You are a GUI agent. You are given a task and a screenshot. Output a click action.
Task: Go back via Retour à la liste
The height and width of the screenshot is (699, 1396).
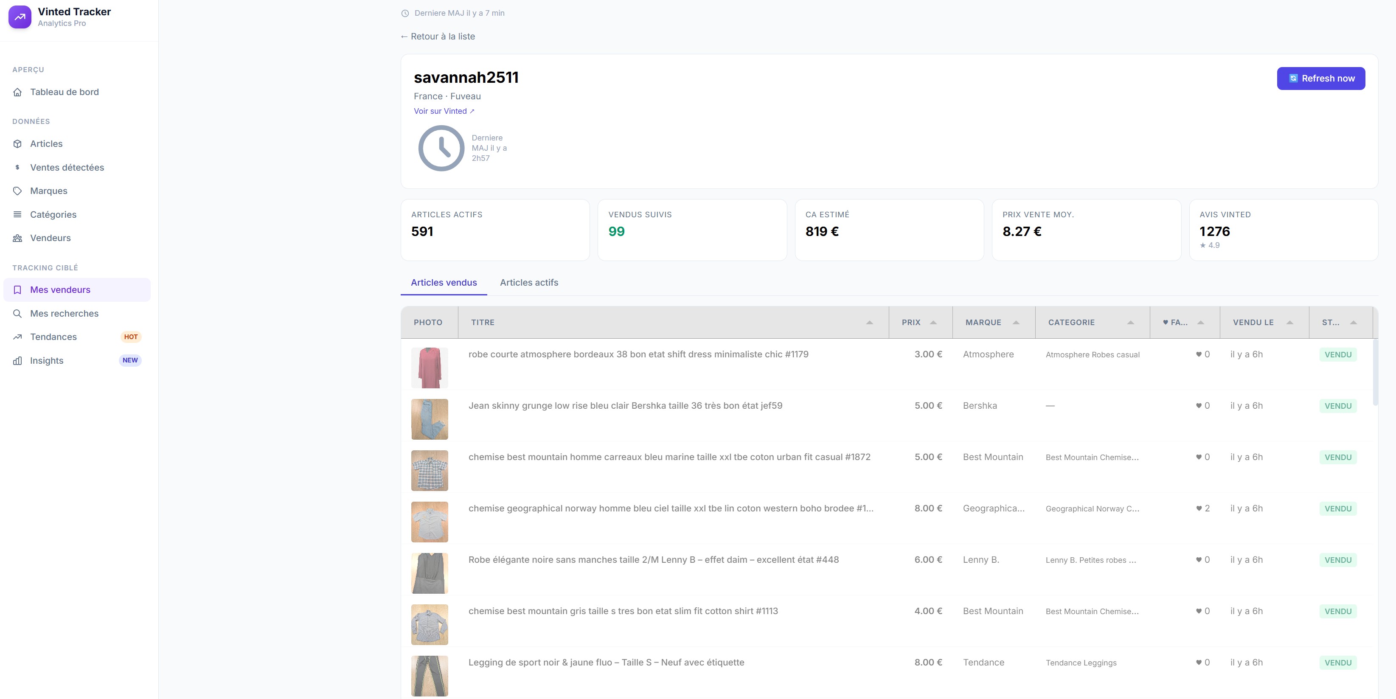point(437,36)
